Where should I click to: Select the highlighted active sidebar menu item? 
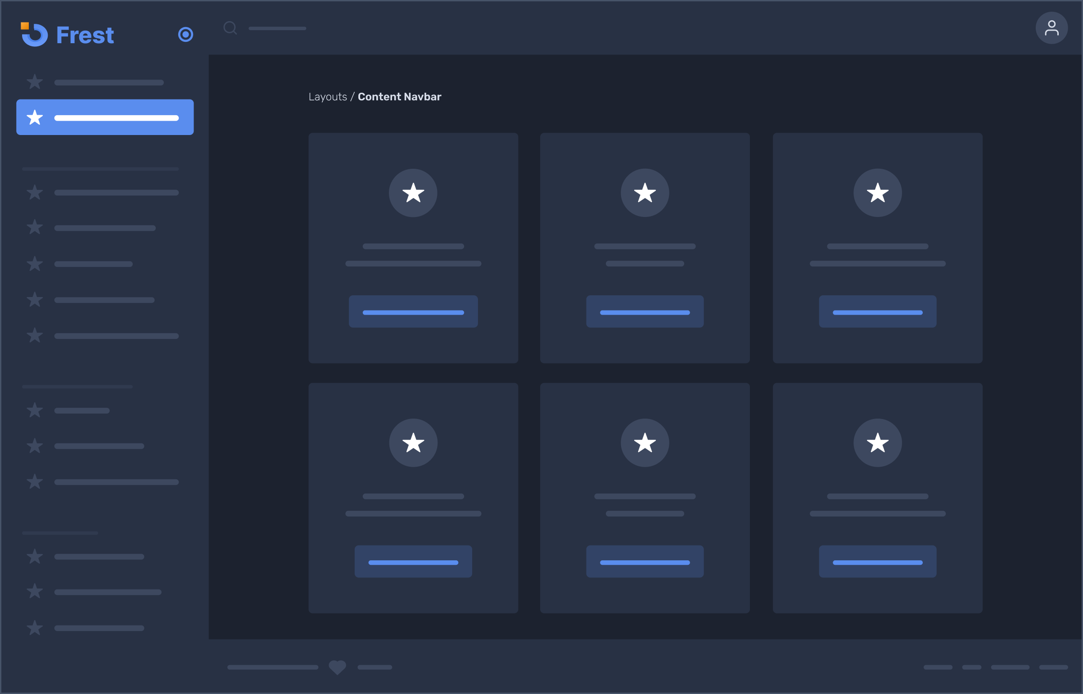104,117
